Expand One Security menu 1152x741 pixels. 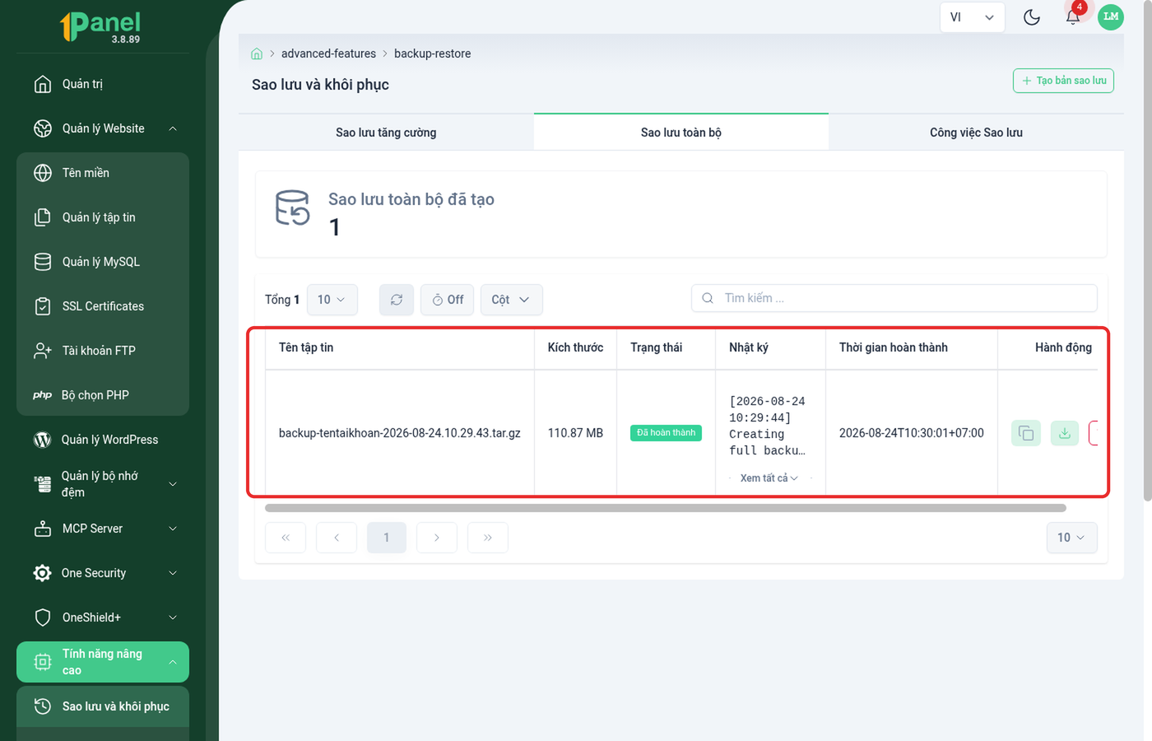coord(103,573)
